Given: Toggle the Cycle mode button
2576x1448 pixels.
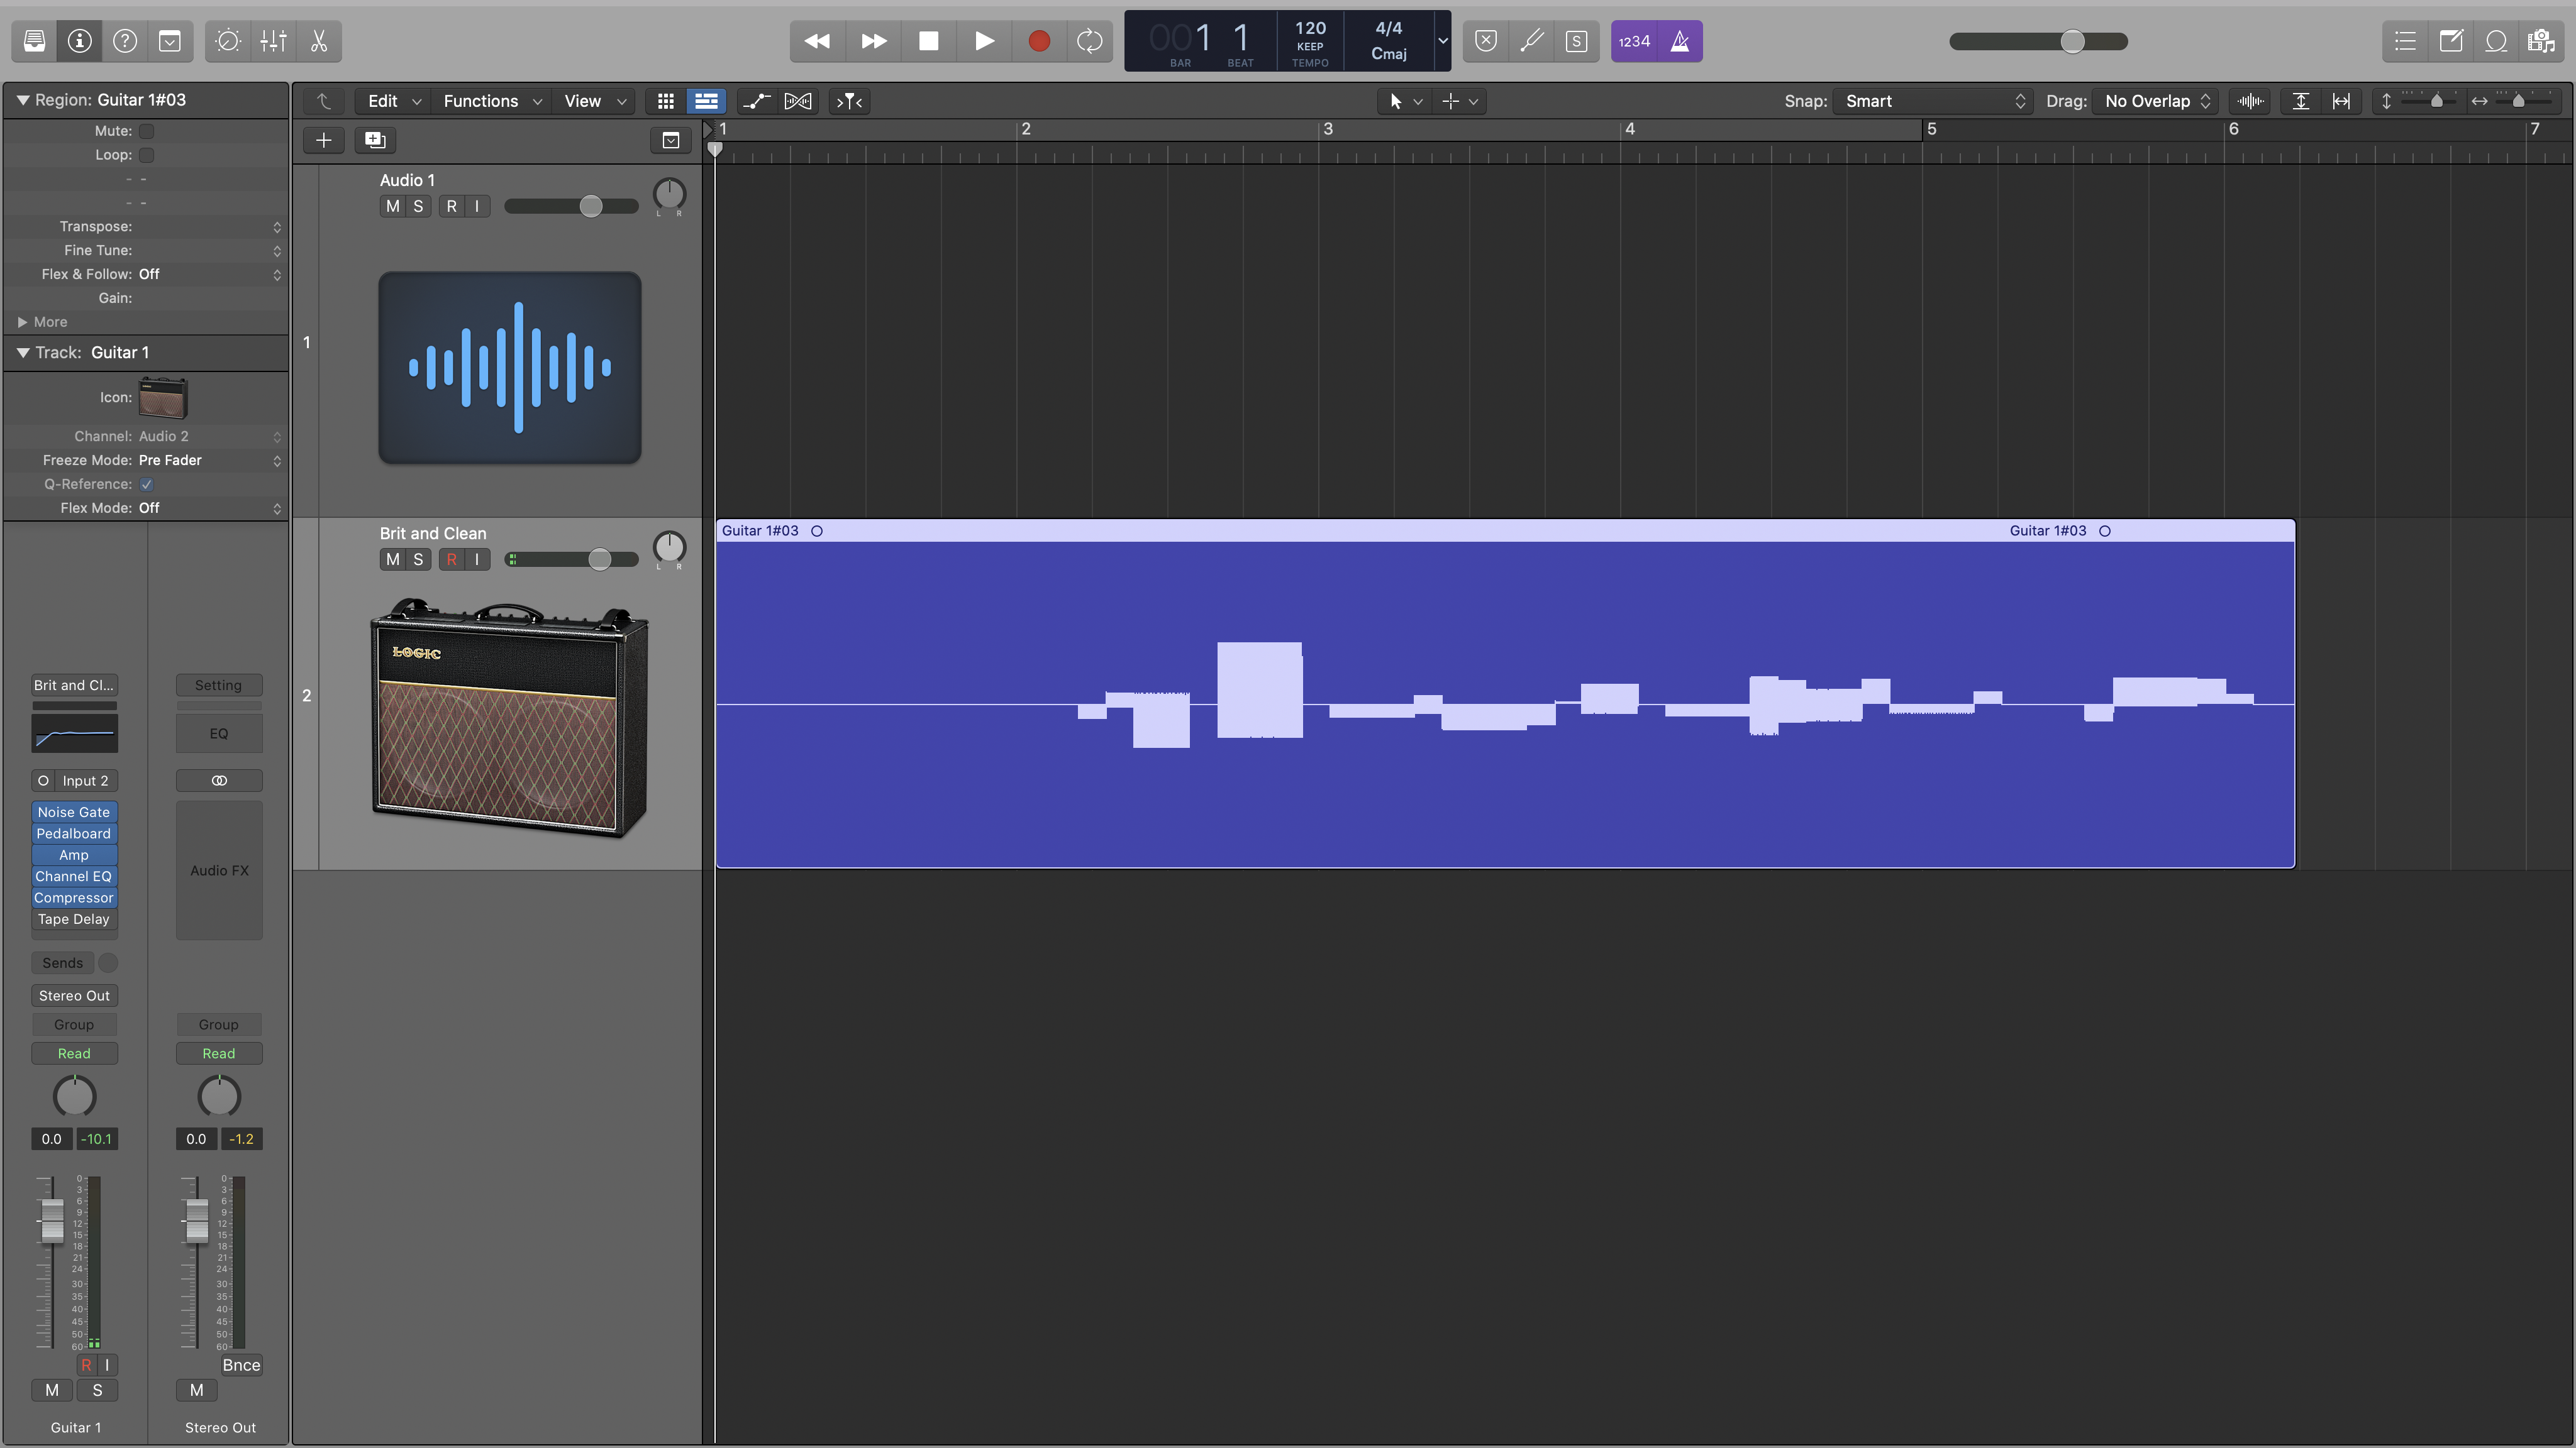Looking at the screenshot, I should pos(1089,41).
